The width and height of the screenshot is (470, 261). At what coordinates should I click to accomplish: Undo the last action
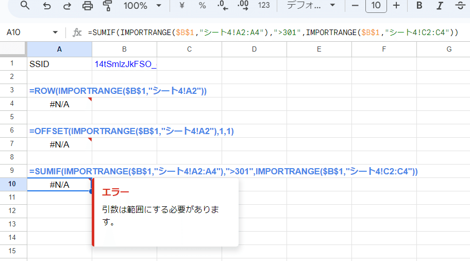pos(46,5)
